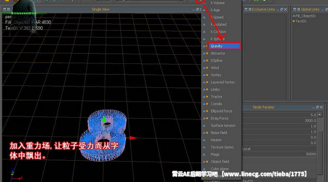Click the Global Links panel title
Viewport: 328px width, 182px height.
click(310, 10)
